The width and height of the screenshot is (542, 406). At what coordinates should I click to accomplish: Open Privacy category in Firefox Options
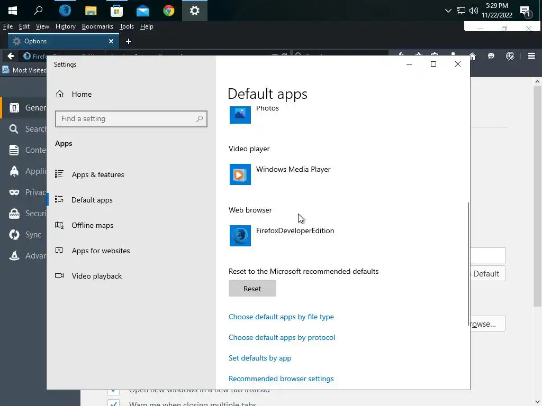tap(24, 192)
